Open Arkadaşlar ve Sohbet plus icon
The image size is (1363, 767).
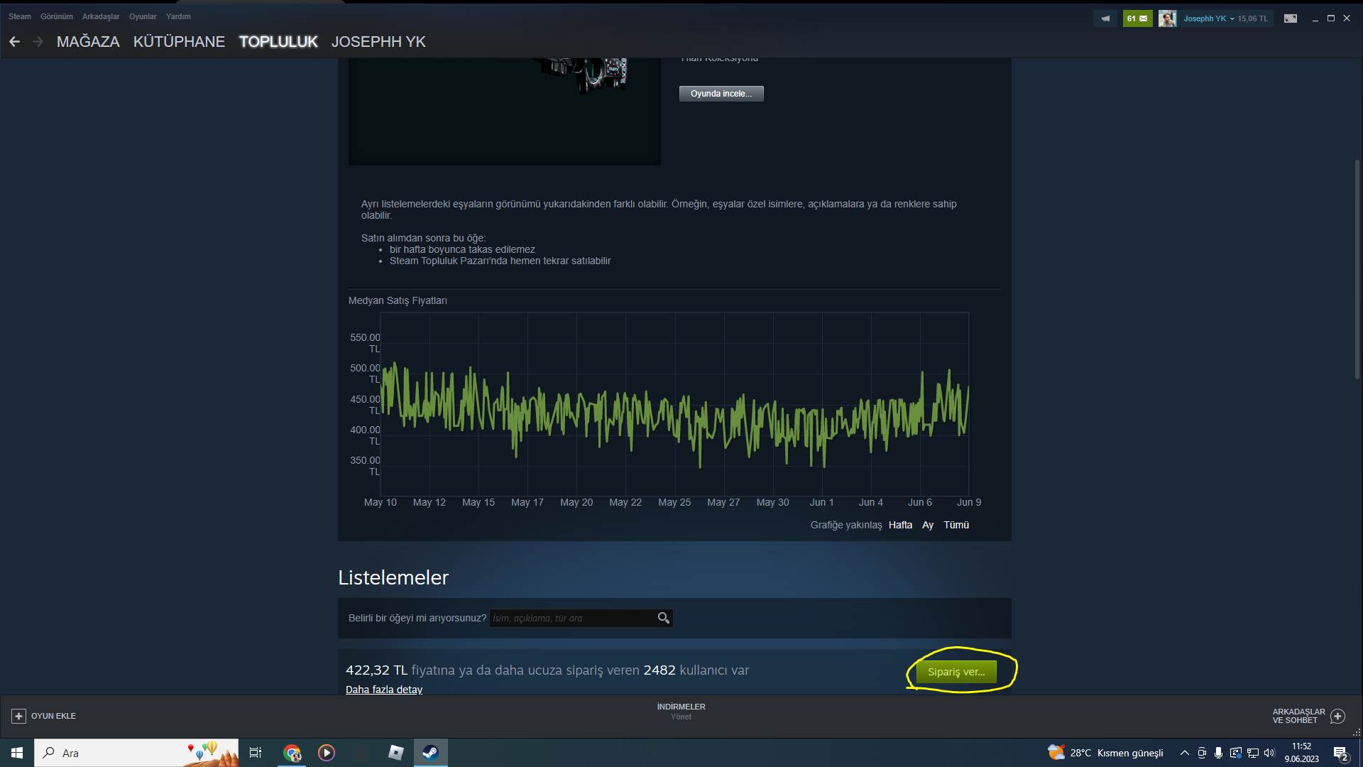pos(1337,716)
